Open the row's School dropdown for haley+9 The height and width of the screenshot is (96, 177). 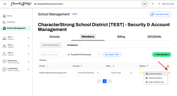[88, 73]
